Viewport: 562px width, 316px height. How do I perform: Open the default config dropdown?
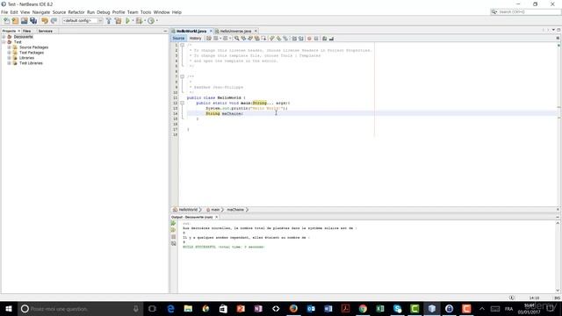point(82,21)
